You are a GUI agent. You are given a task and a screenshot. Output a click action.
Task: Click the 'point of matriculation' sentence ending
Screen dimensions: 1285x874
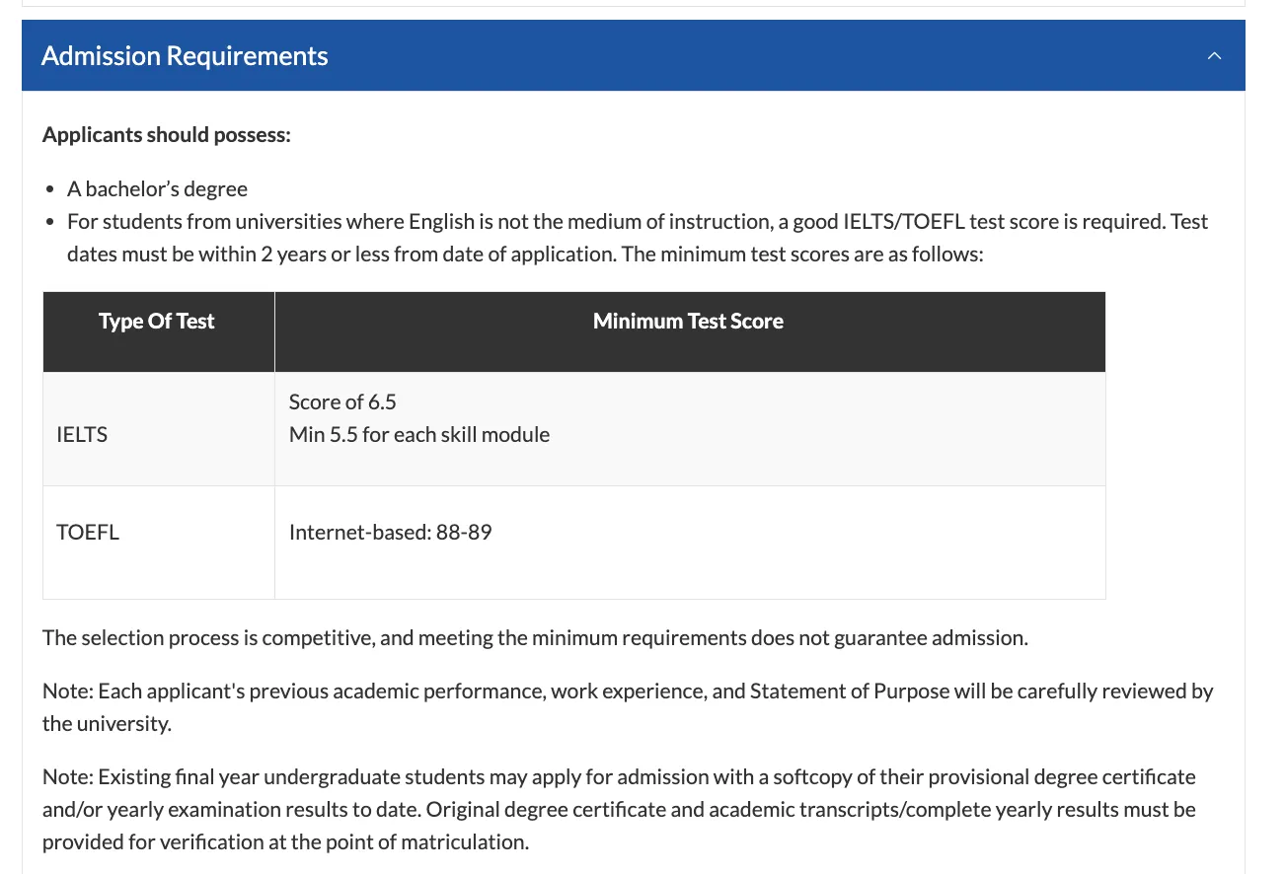click(429, 842)
